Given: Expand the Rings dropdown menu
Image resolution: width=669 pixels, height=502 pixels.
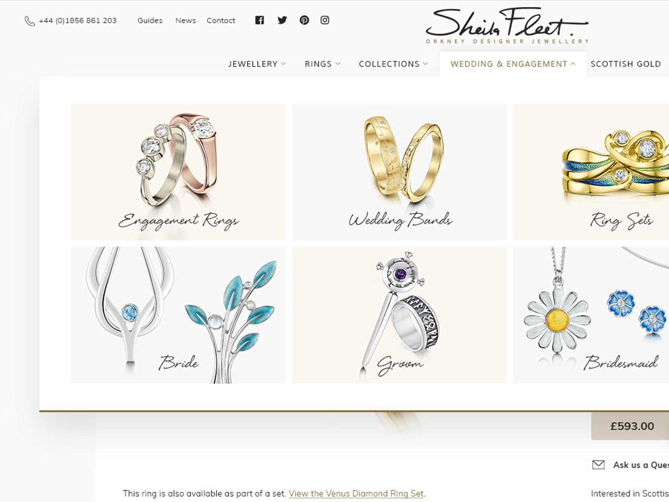Looking at the screenshot, I should pos(322,64).
